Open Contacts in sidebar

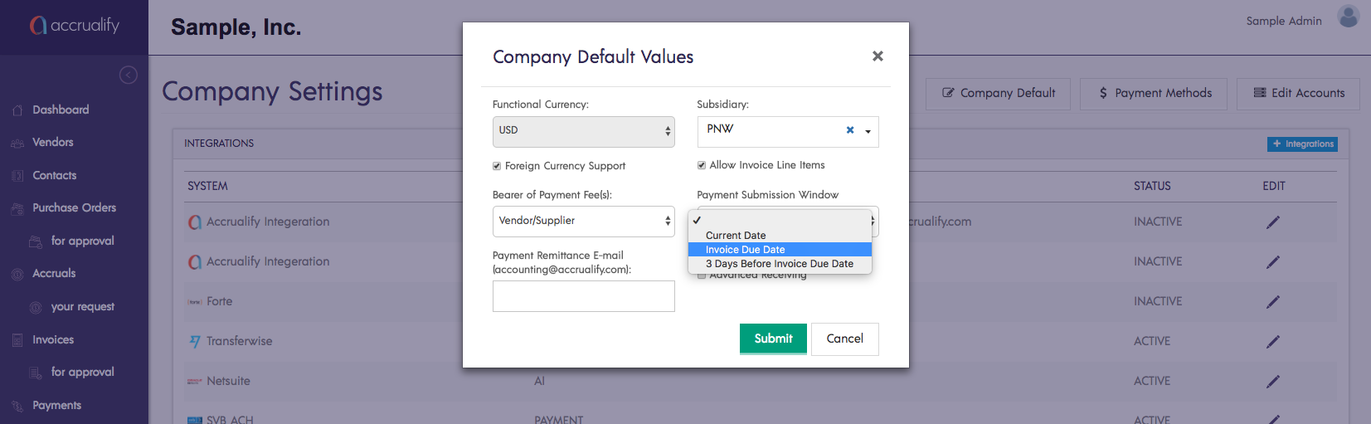click(x=55, y=175)
